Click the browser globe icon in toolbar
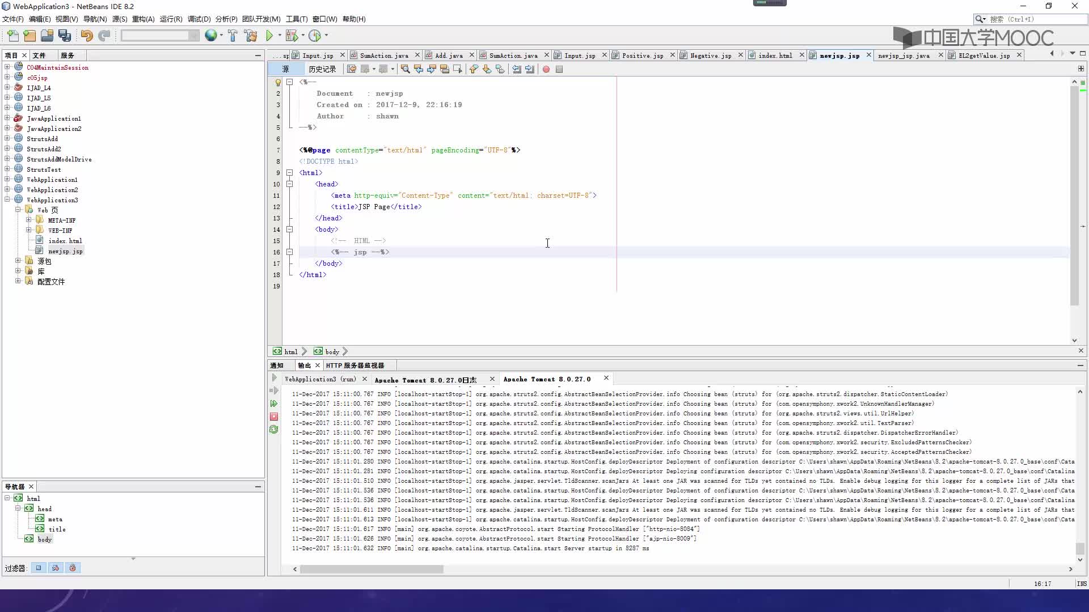This screenshot has width=1089, height=612. (x=210, y=36)
